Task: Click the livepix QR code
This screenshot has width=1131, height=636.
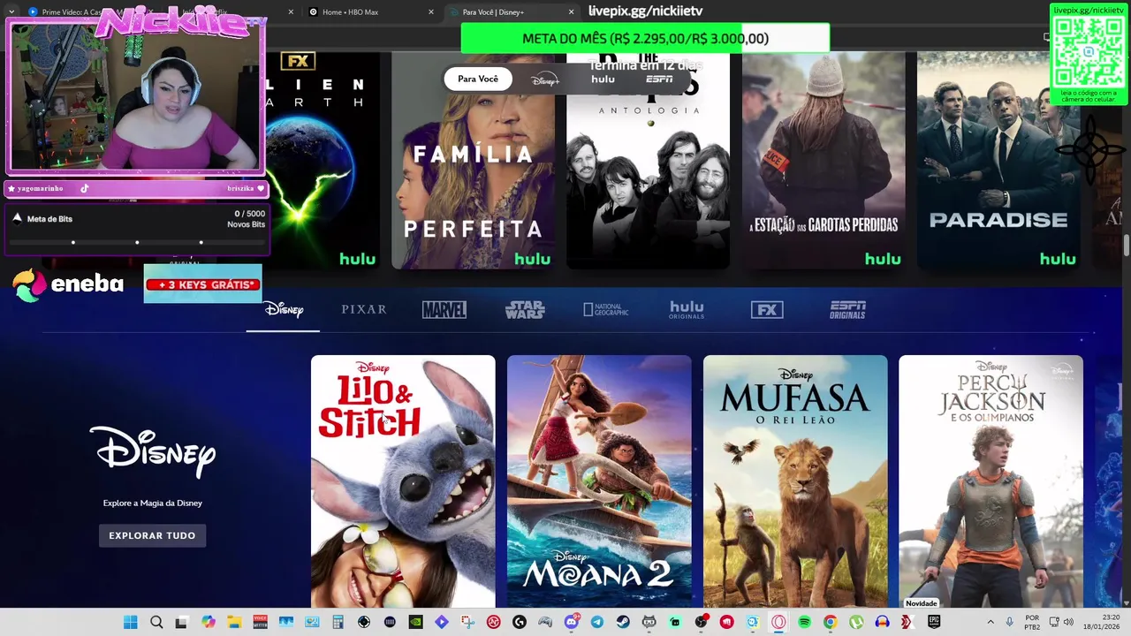Action: click(x=1089, y=51)
